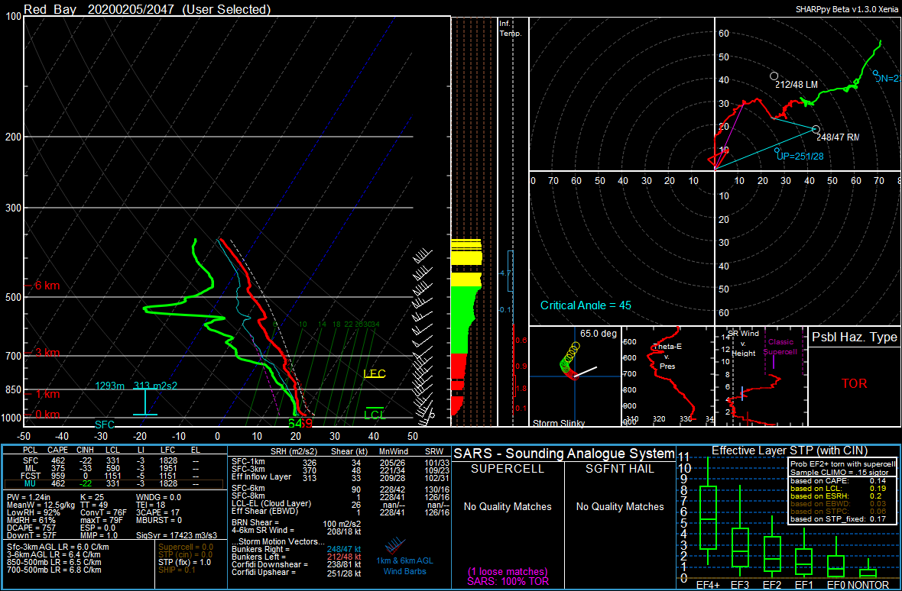Click the 4-6km SR Wind = 208/18 kt line
The height and width of the screenshot is (591, 902).
click(x=296, y=530)
